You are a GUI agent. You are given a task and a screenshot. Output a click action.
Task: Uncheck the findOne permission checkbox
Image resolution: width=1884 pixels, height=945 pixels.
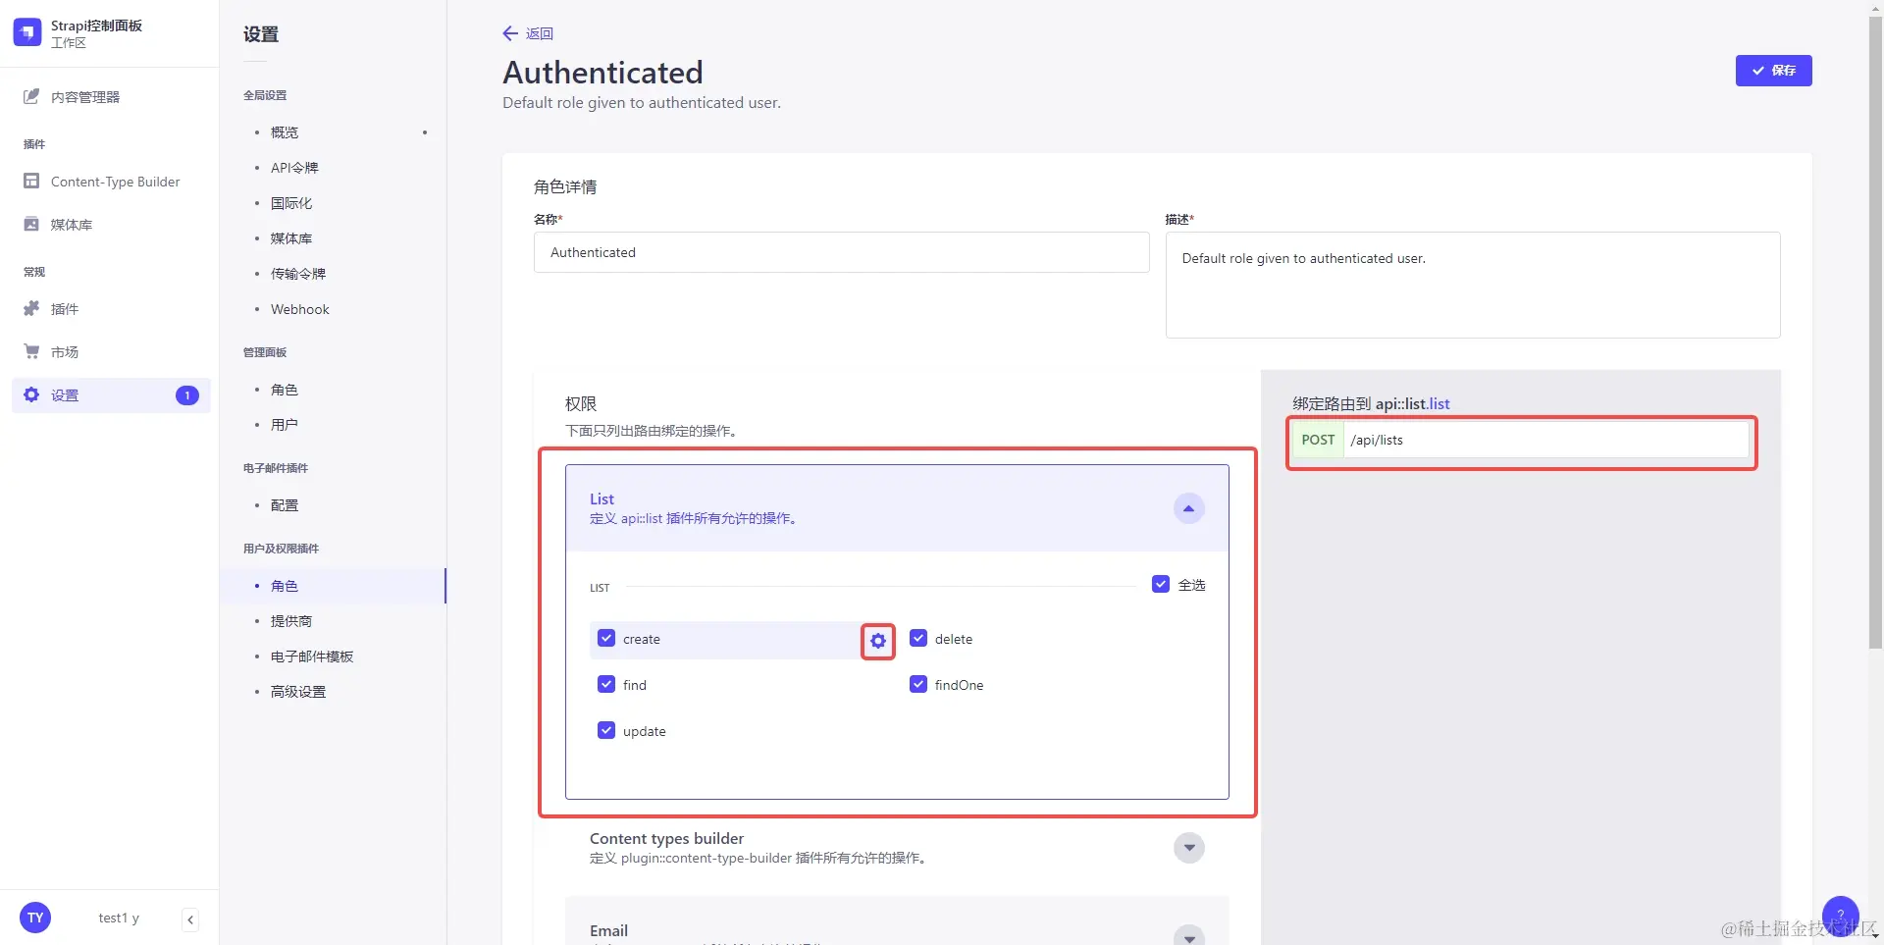918,684
